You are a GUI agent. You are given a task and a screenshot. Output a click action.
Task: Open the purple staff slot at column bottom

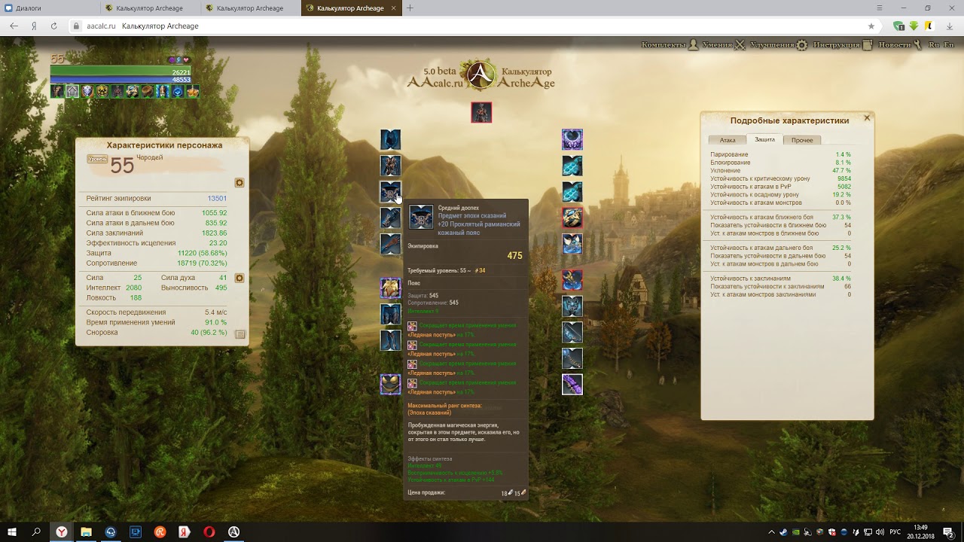pyautogui.click(x=572, y=385)
